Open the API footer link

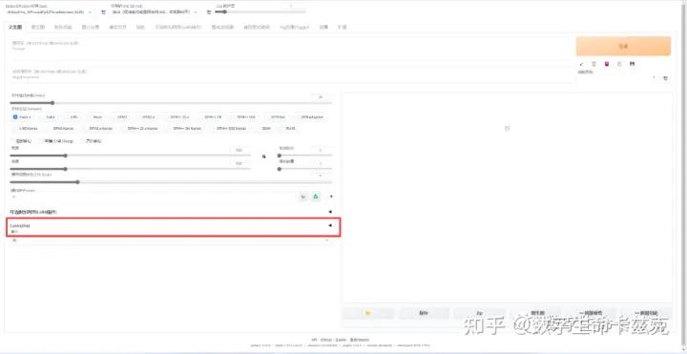[x=314, y=340]
